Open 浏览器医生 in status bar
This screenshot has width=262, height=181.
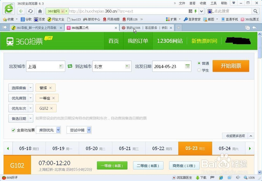(x=182, y=178)
